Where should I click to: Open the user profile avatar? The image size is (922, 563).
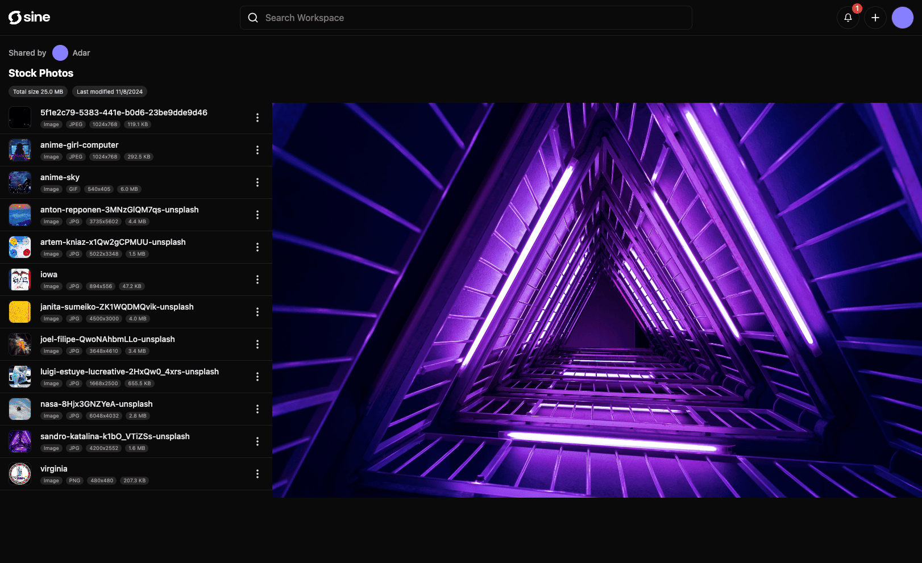(903, 18)
